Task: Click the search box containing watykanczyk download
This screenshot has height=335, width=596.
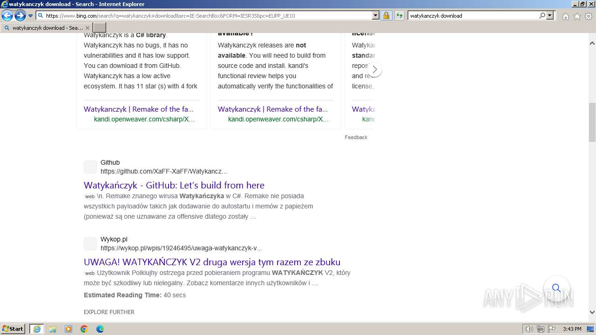Action: 473,15
